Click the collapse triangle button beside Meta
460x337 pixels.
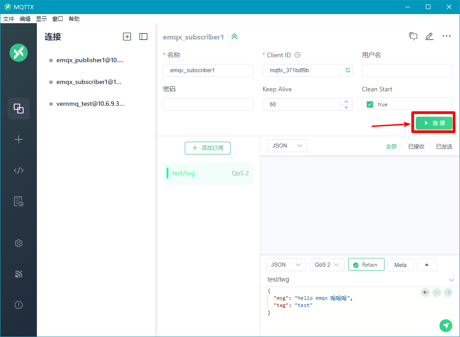click(x=427, y=265)
